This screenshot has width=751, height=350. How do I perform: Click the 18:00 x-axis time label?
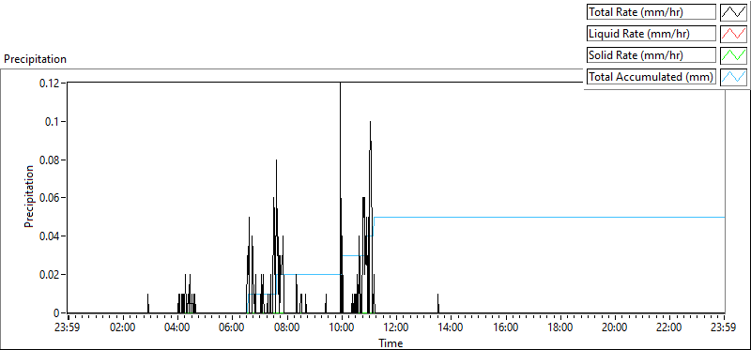pyautogui.click(x=559, y=327)
